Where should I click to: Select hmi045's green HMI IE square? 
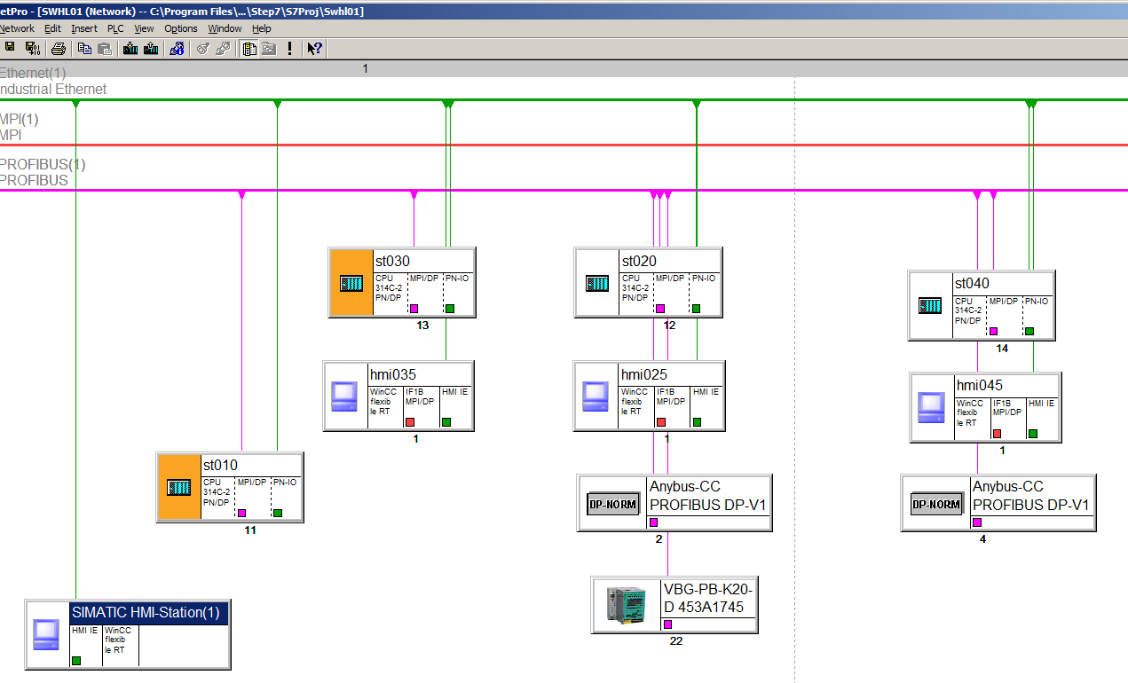pos(1033,434)
